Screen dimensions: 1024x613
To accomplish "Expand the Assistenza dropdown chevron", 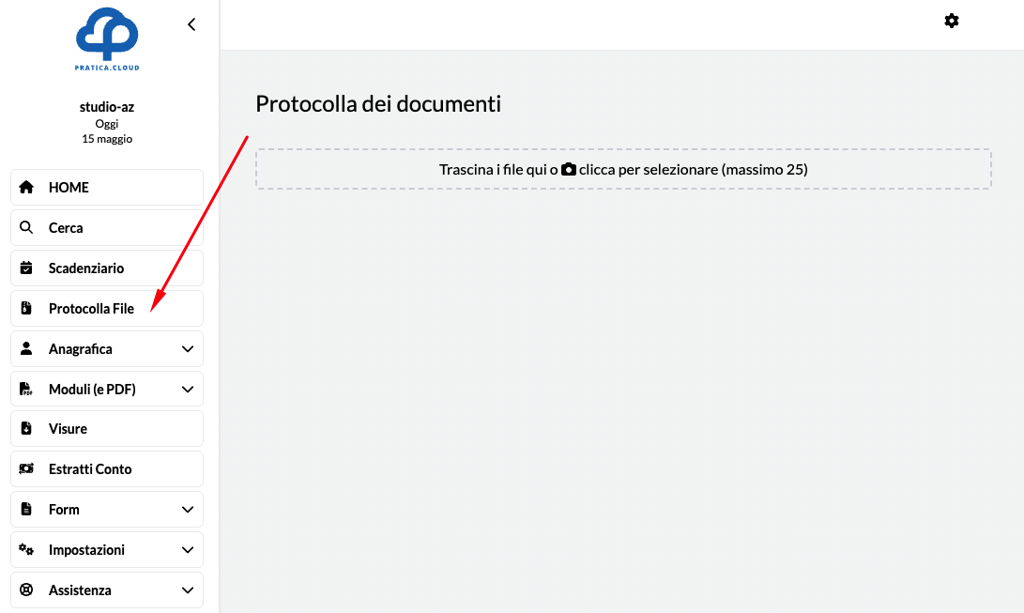I will (188, 590).
